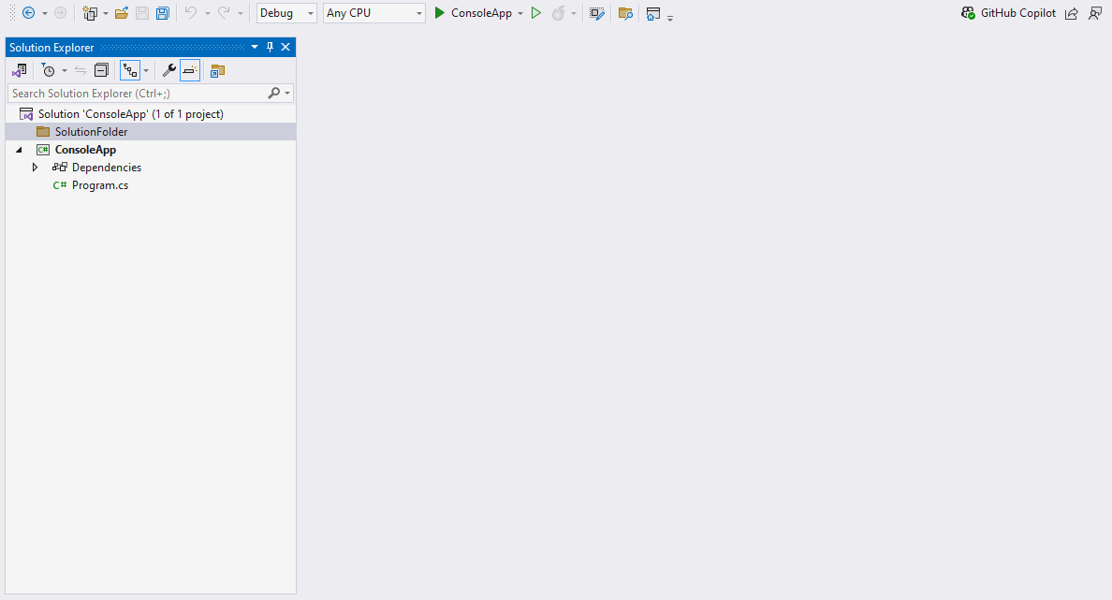The width and height of the screenshot is (1112, 600).
Task: Toggle the Solution Explorer auto-hide pin
Action: [269, 47]
